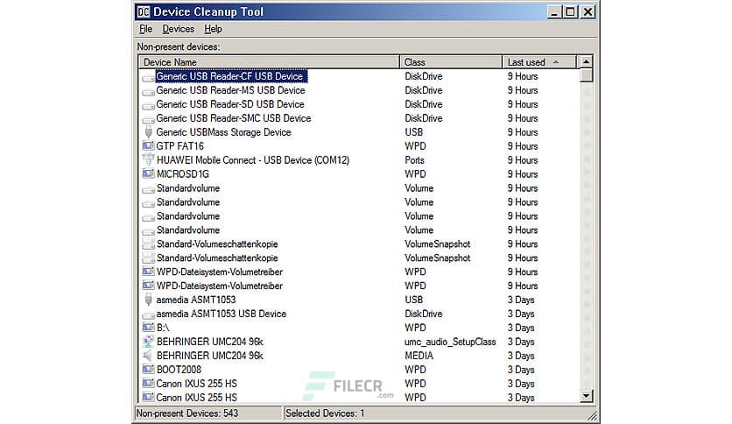Viewport: 732px width, 424px height.
Task: Click the USB icon for asmedia ASMT1053
Action: pos(149,300)
